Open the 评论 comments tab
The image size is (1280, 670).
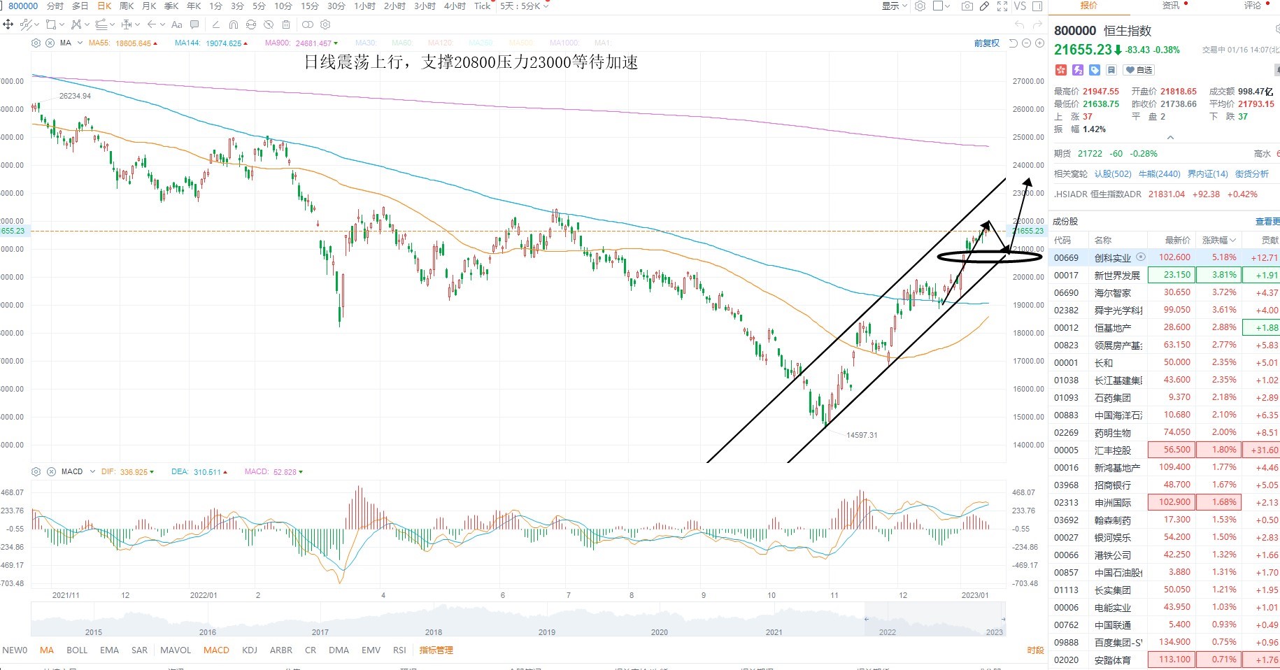point(1253,6)
